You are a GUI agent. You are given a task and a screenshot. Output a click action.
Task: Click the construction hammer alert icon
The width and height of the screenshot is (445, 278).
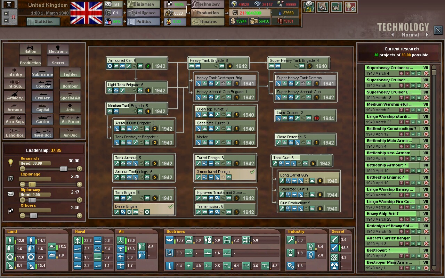(x=322, y=7)
